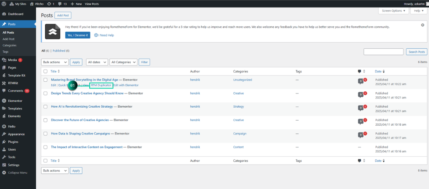Check the Mastering Brand Storytelling post checkbox
This screenshot has width=429, height=189.
click(x=46, y=80)
